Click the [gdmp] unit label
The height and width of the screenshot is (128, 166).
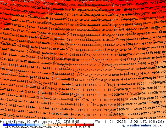[48, 122]
